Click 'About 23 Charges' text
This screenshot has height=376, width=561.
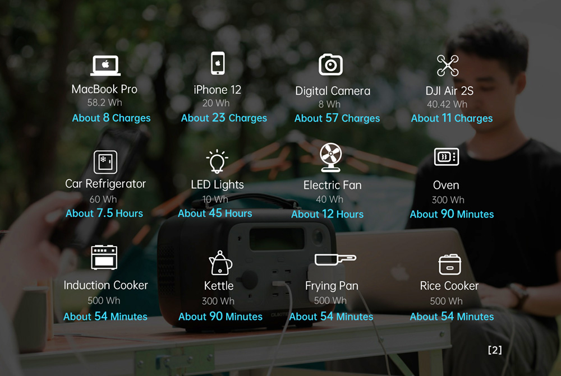[224, 118]
